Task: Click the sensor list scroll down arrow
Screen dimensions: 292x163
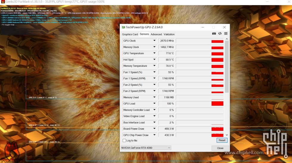Action: pyautogui.click(x=227, y=135)
